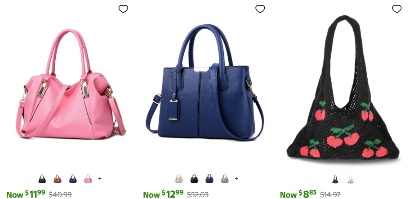Choose brown color variant of first handbag
409x199 pixels.
coord(58,179)
